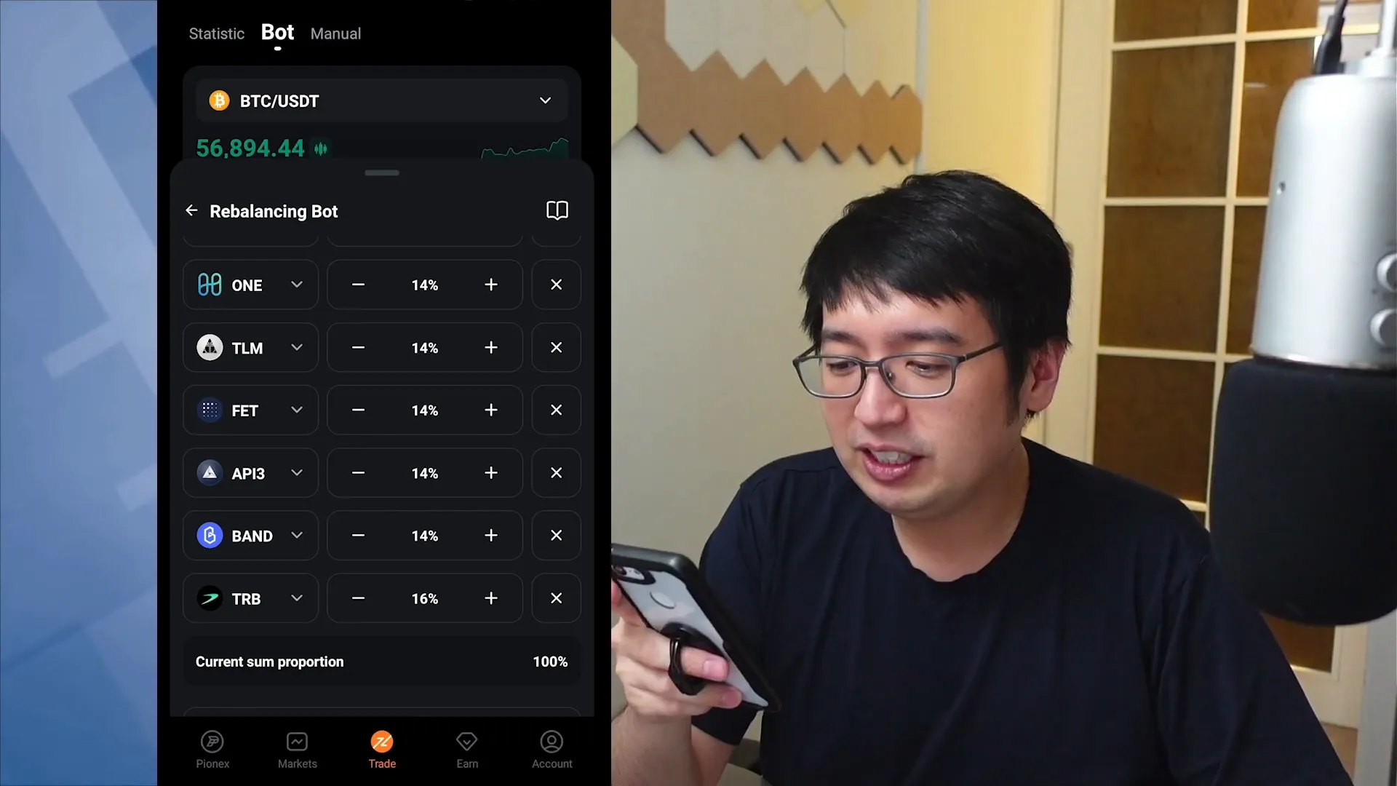Open Account settings
Image resolution: width=1397 pixels, height=786 pixels.
point(552,749)
